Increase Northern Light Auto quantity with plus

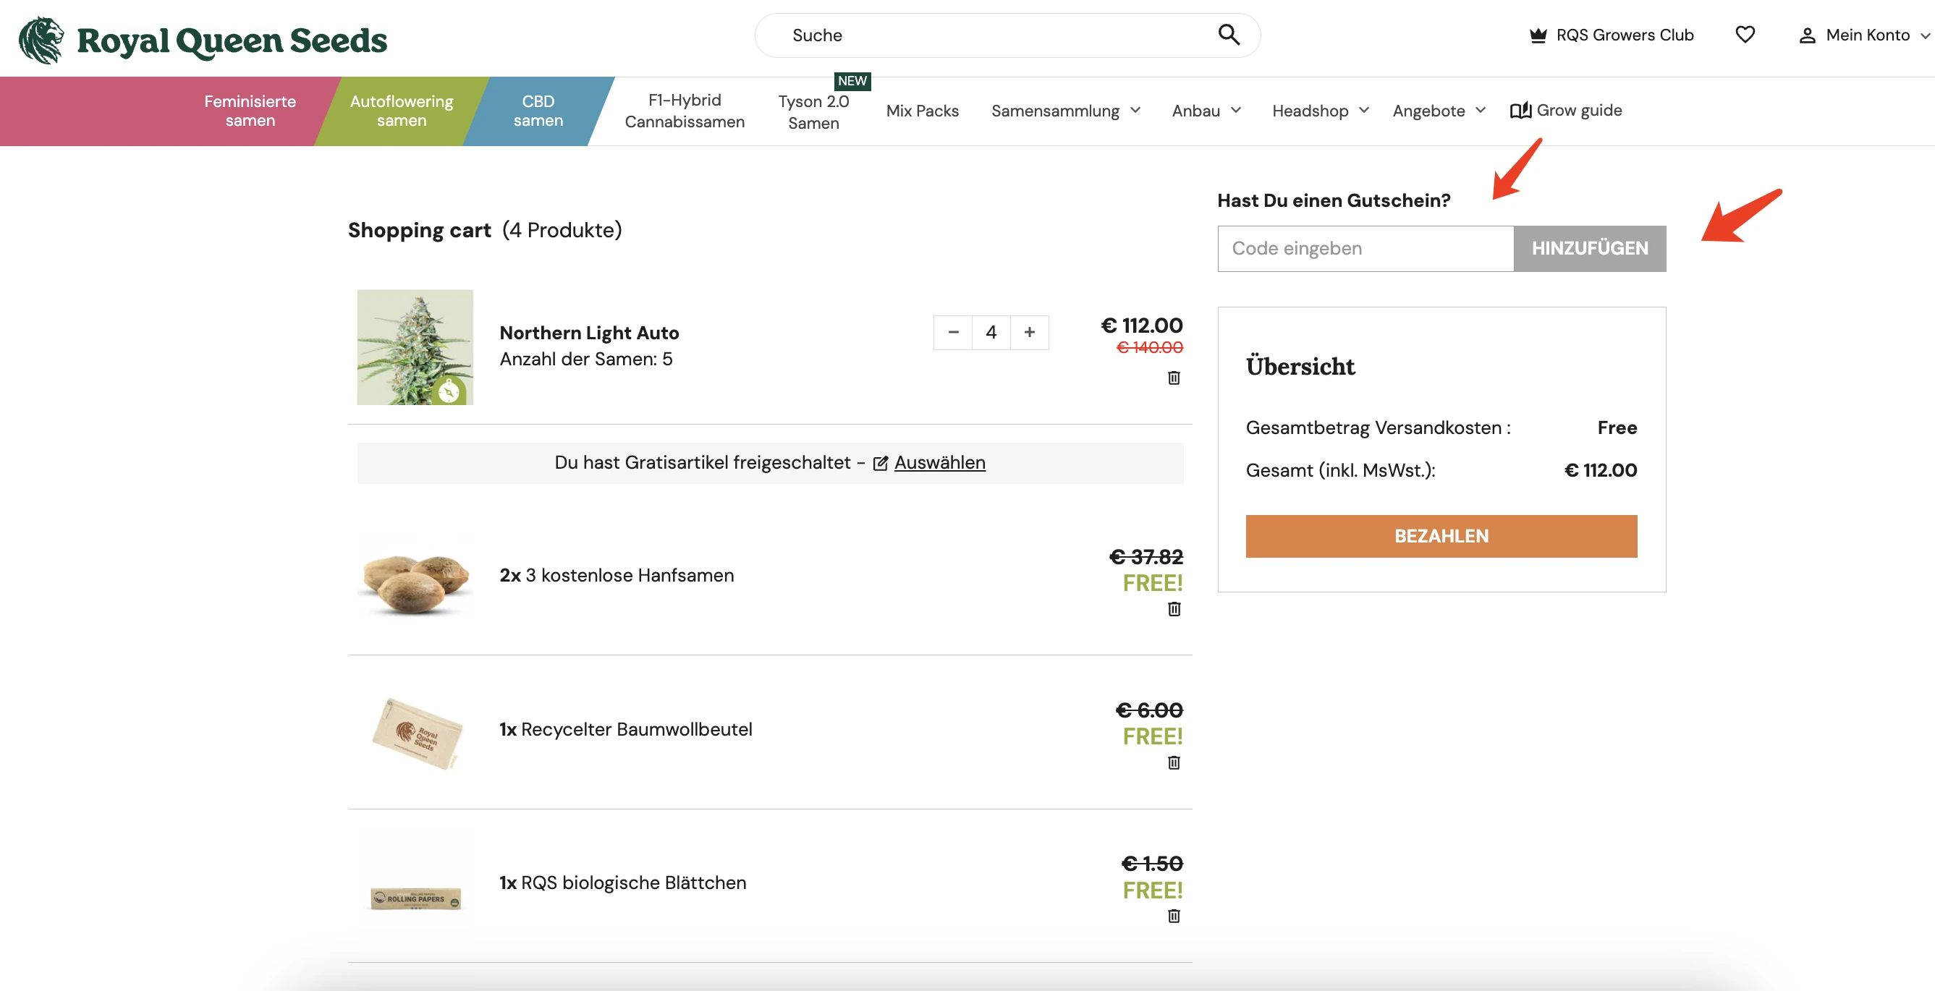click(1029, 332)
